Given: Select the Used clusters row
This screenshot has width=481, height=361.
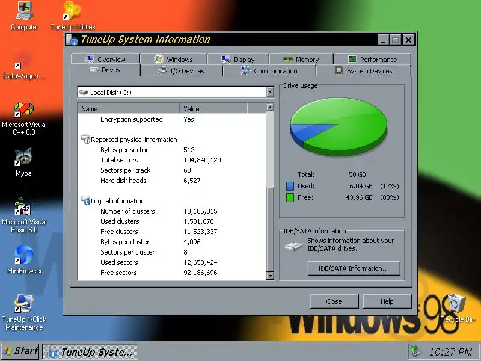Looking at the screenshot, I should pyautogui.click(x=173, y=221).
